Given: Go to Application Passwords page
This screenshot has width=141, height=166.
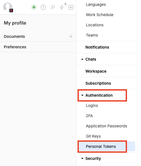Looking at the screenshot, I should pyautogui.click(x=107, y=126).
